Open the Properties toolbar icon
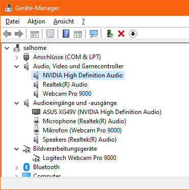This screenshot has height=190, width=189. pos(50,34)
